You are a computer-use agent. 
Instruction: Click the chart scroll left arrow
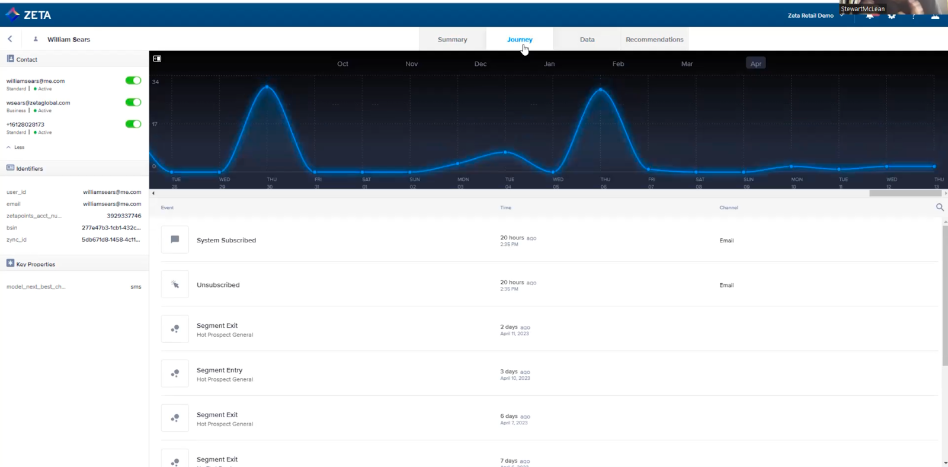click(153, 193)
